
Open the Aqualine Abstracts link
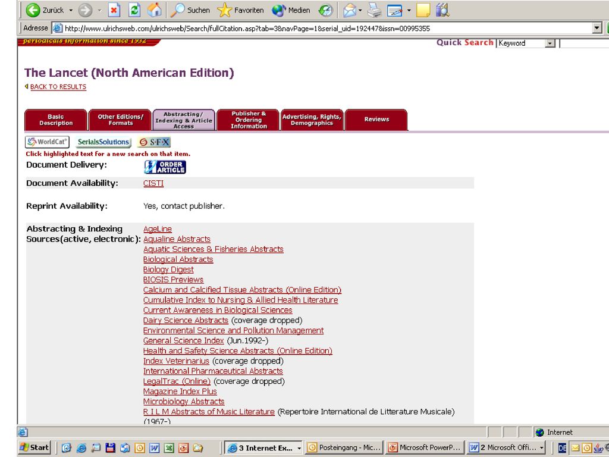[177, 239]
